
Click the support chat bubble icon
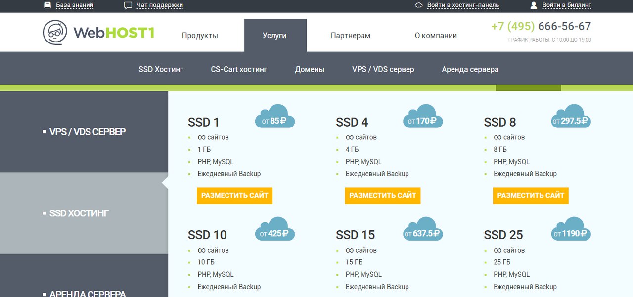pos(128,5)
